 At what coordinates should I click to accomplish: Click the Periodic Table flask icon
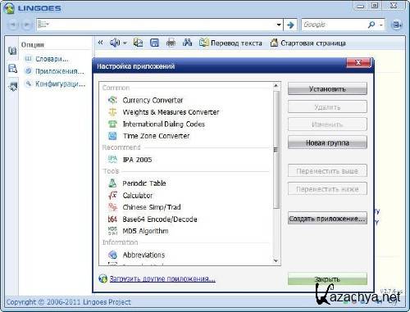point(112,183)
